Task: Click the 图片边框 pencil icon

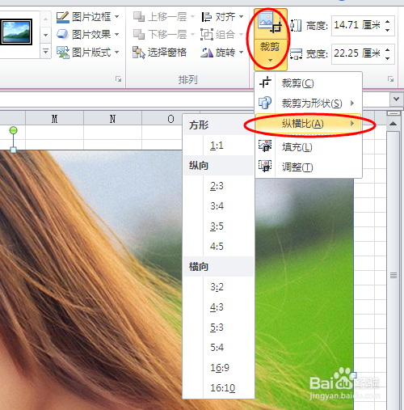Action: click(x=63, y=17)
